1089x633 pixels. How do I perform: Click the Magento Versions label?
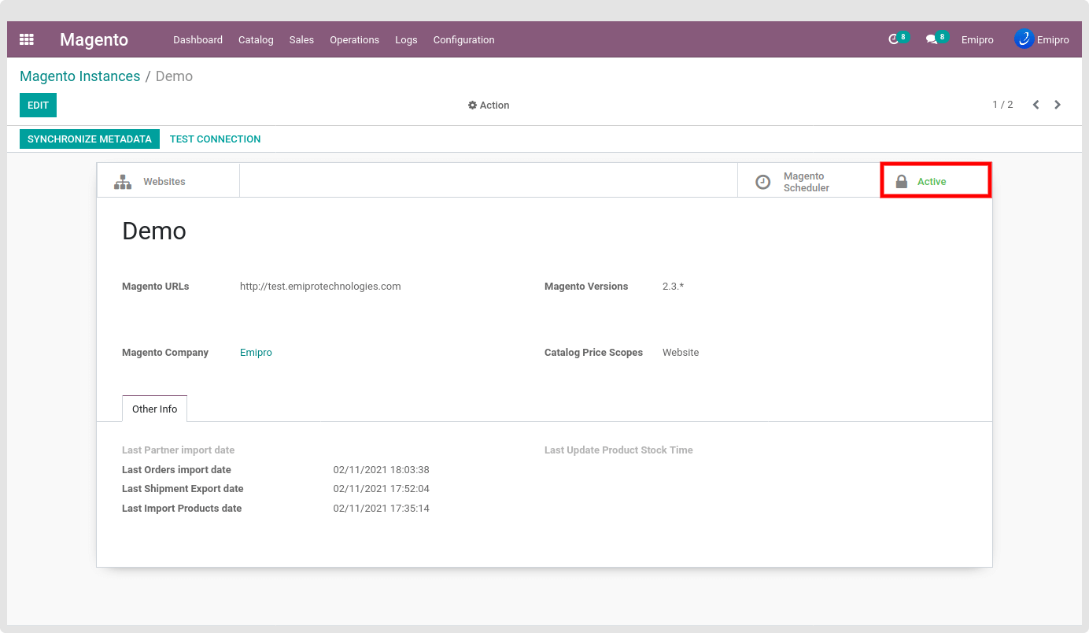(586, 287)
